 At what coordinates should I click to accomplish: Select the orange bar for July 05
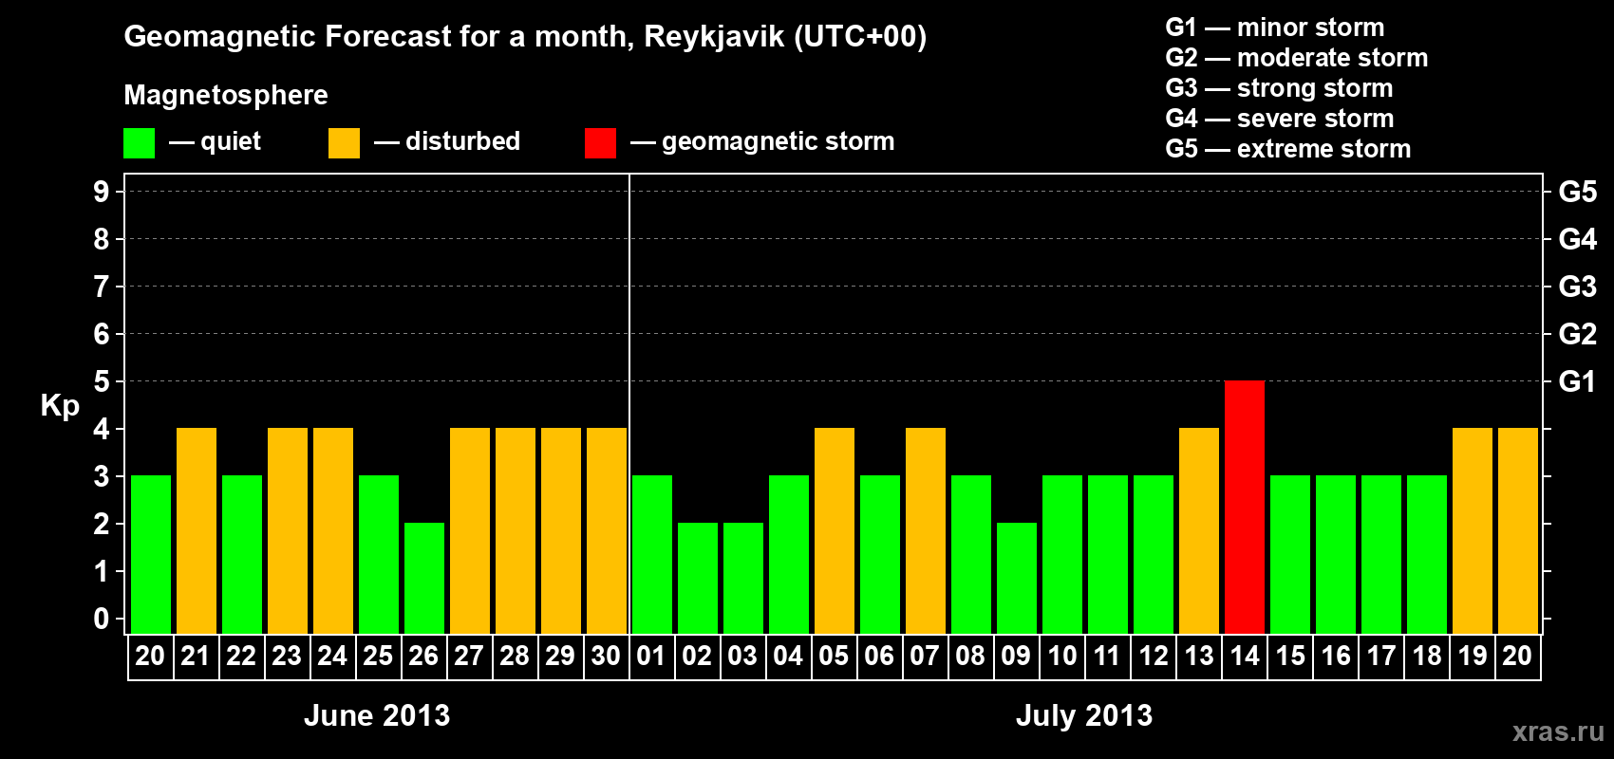click(x=835, y=530)
